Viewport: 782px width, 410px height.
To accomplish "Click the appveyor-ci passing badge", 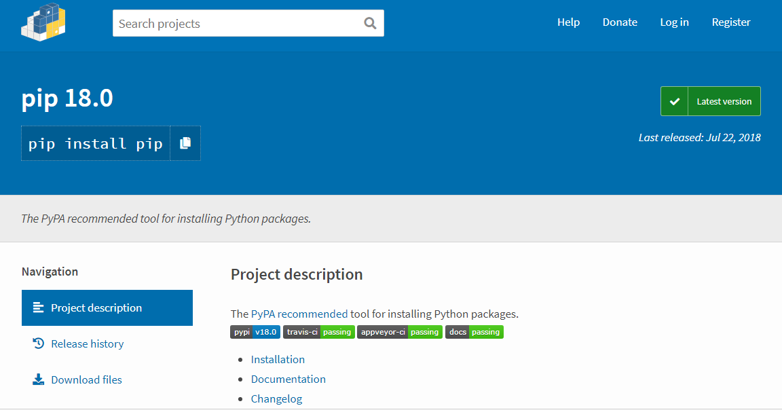I will (x=400, y=332).
